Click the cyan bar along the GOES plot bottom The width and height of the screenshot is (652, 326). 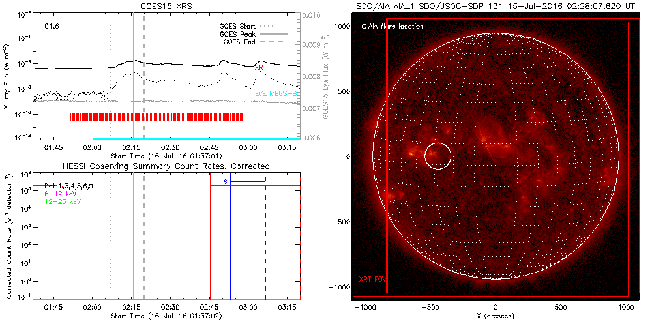[x=196, y=138]
